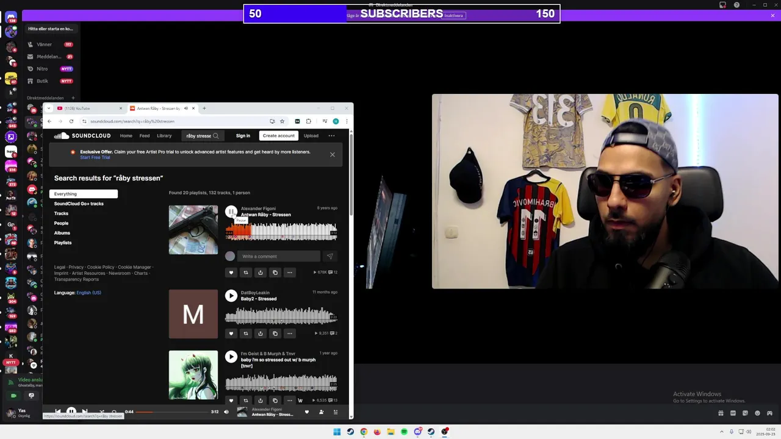Viewport: 781px width, 439px height.
Task: Play the Baby2 - Stressed track
Action: pos(231,296)
